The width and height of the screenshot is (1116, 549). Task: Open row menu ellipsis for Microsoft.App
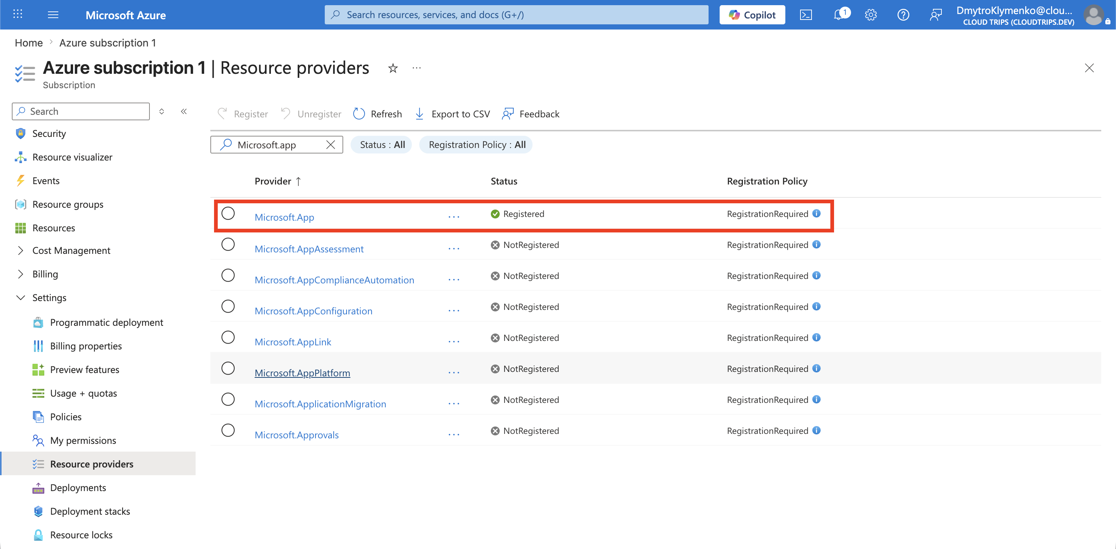click(454, 217)
